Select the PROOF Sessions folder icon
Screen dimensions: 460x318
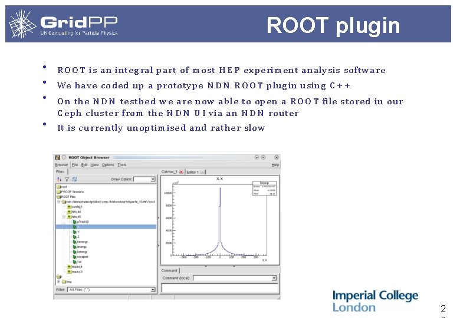point(58,192)
